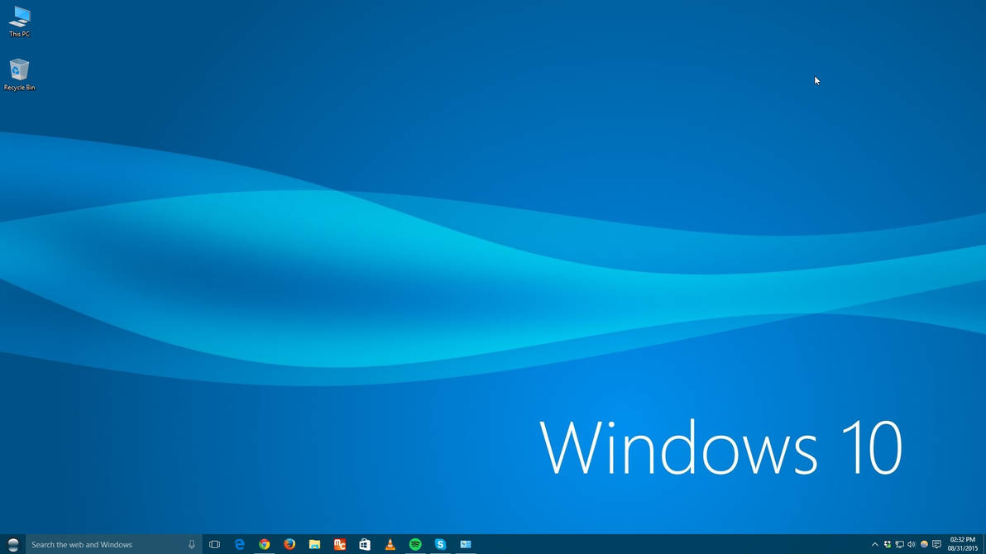986x554 pixels.
Task: Open the Start menu orb
Action: point(12,545)
